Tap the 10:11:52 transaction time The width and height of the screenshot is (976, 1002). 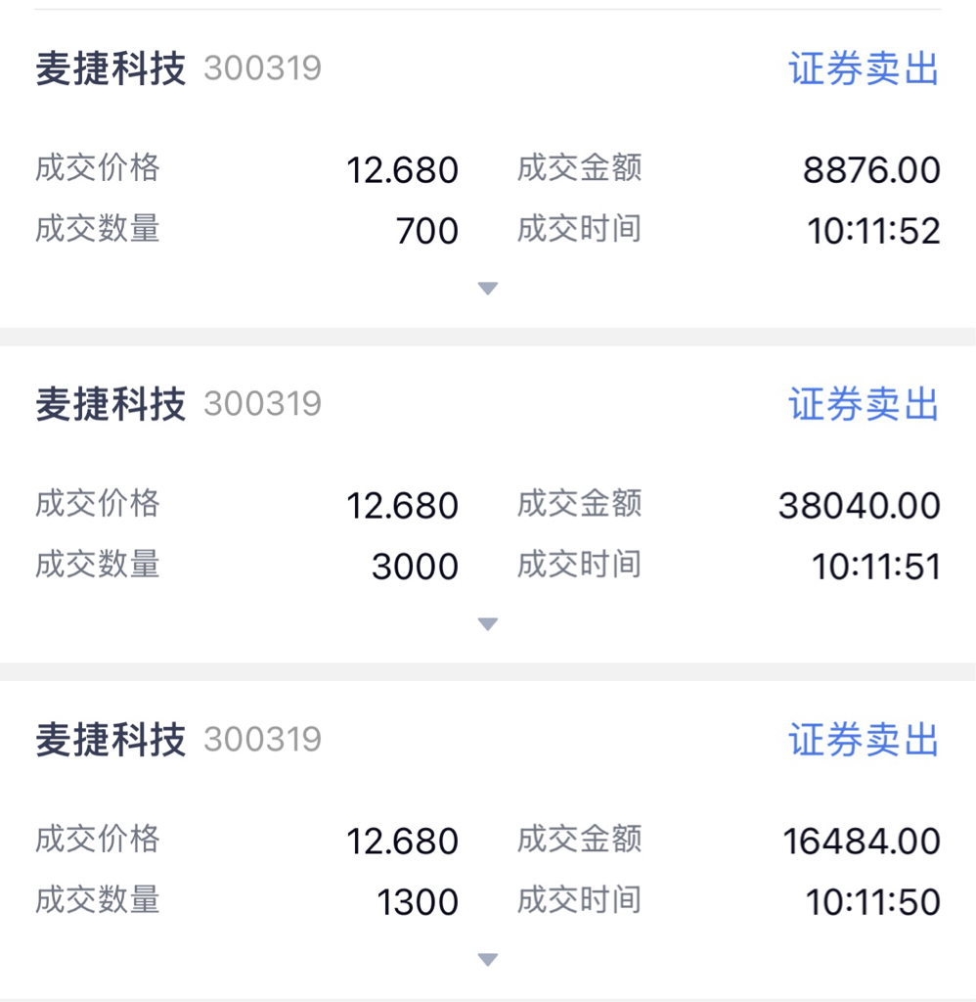pyautogui.click(x=873, y=231)
